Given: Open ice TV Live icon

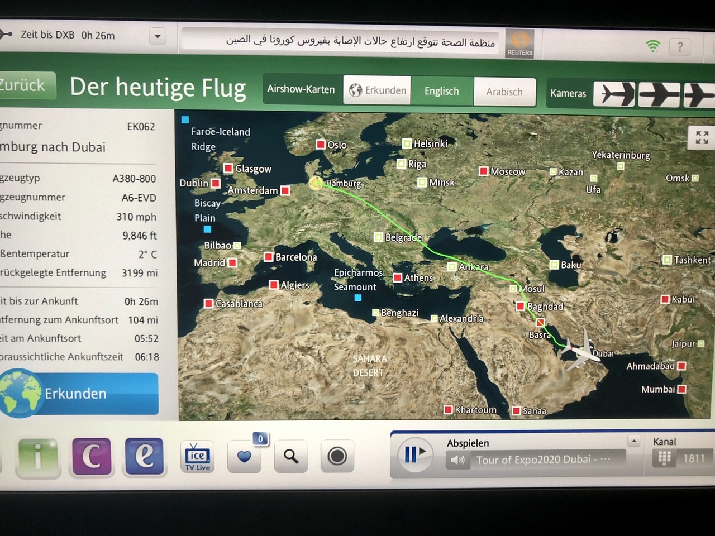Looking at the screenshot, I should click(198, 457).
